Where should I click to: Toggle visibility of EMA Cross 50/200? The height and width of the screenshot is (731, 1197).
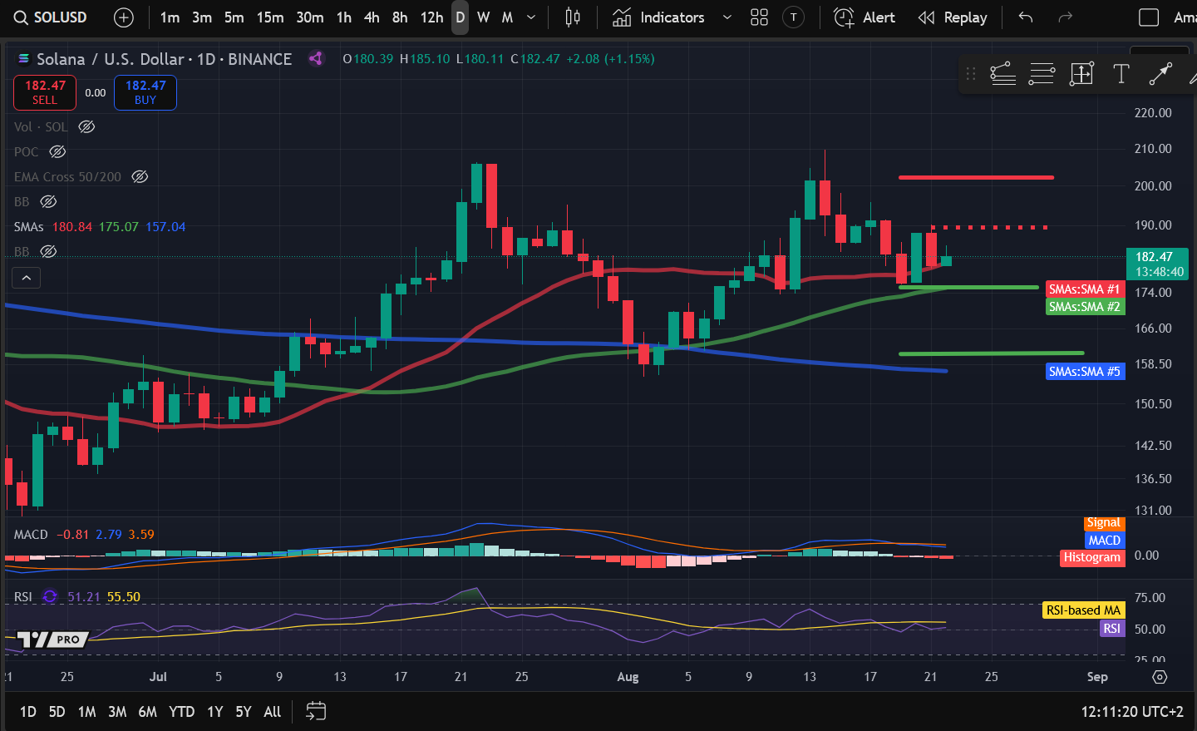pos(140,177)
